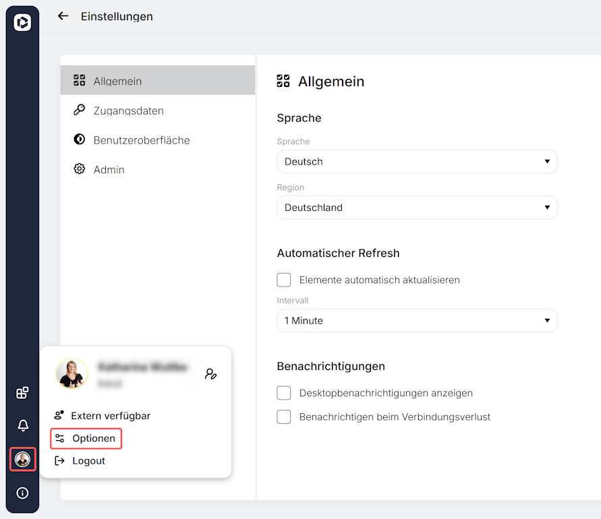The width and height of the screenshot is (601, 519).
Task: Switch to the Benutzeroberfläche settings tab
Action: click(141, 140)
